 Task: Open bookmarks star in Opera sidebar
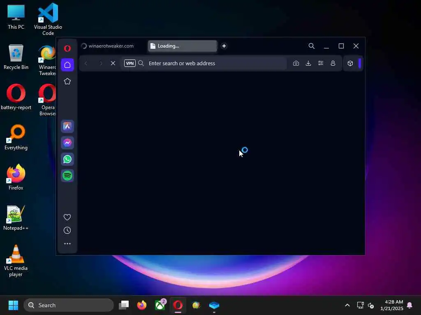(67, 82)
